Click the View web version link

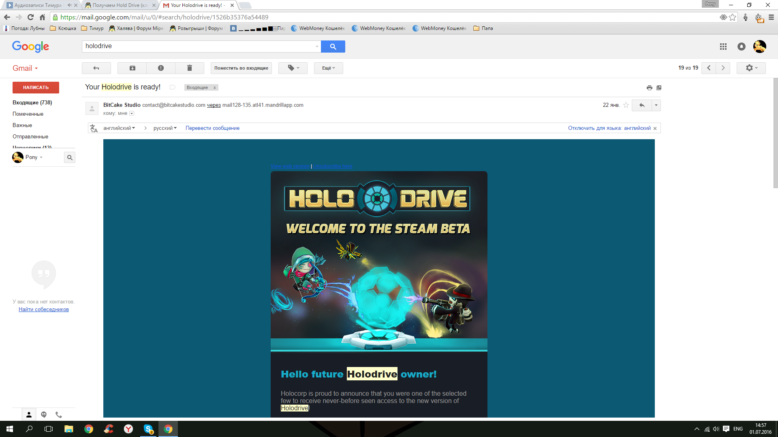[290, 166]
